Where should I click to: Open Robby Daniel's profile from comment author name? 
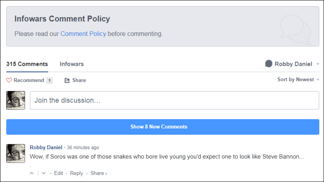click(46, 147)
